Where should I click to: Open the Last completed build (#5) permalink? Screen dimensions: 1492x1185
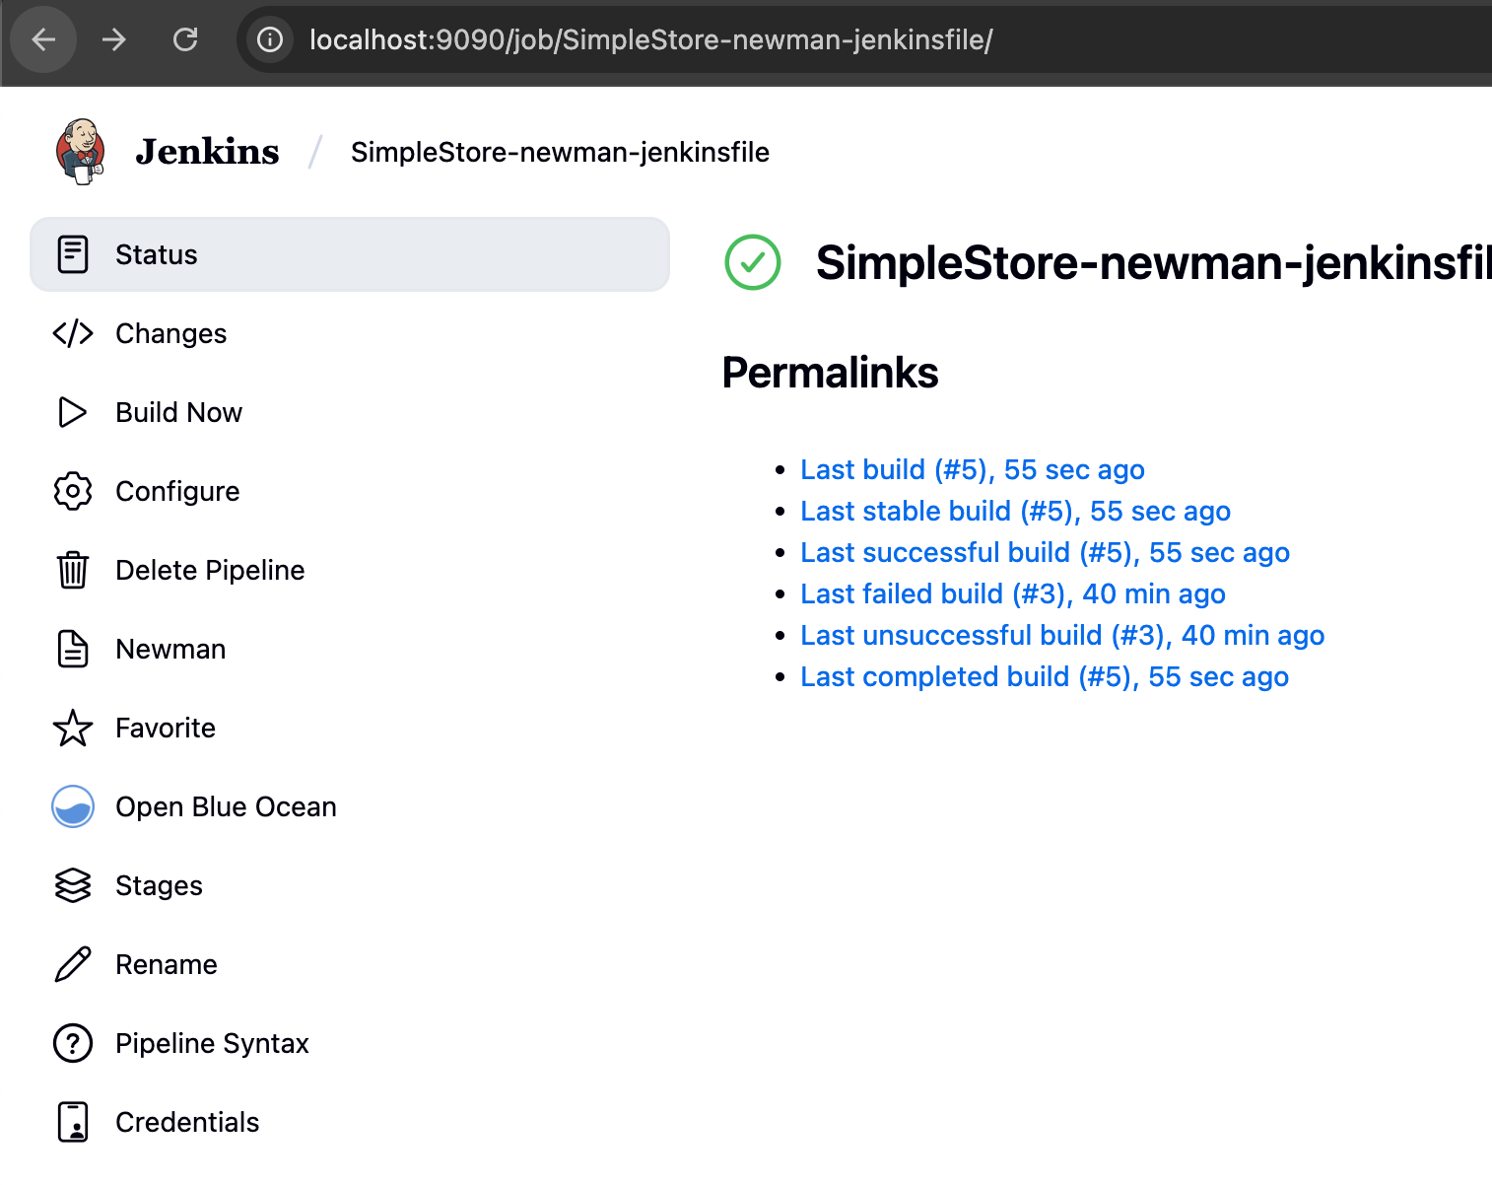pos(1045,676)
